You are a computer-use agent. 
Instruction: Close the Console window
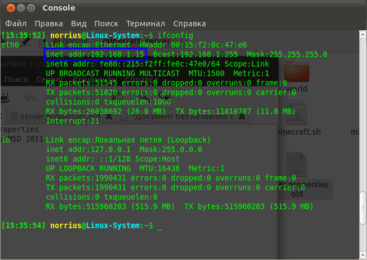11,8
